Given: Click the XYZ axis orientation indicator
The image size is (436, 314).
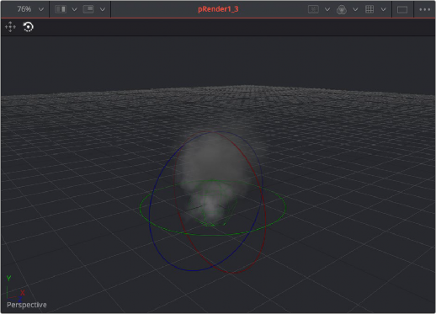Looking at the screenshot, I should click(x=15, y=289).
